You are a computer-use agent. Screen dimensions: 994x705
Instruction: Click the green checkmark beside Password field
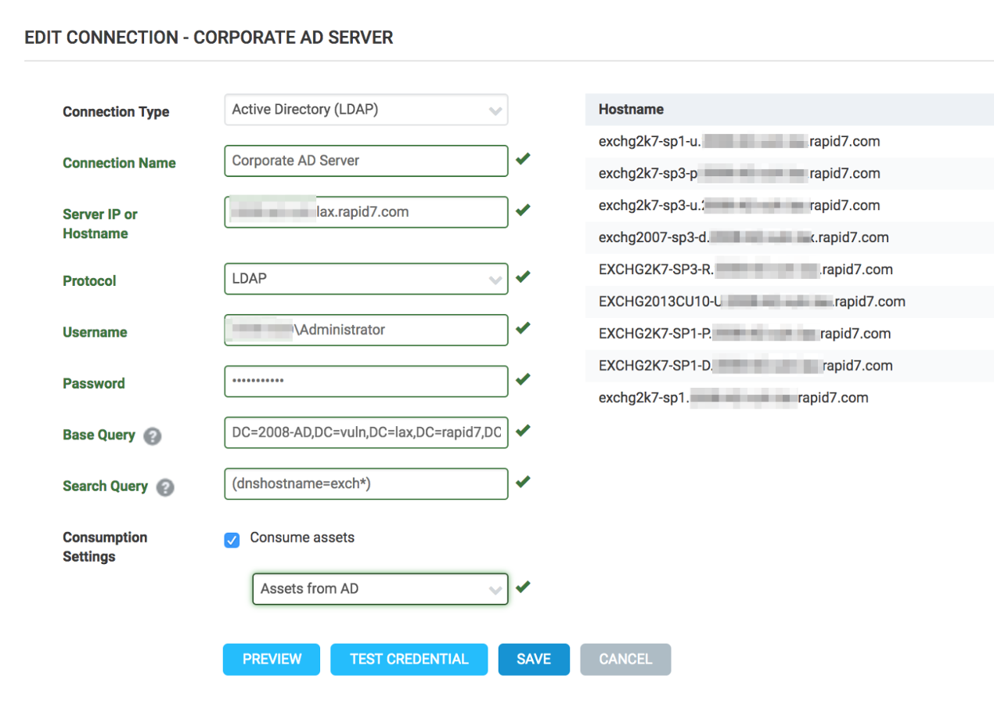pyautogui.click(x=524, y=379)
